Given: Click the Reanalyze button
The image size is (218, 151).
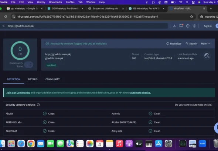Looking at the screenshot, I should (174, 43).
